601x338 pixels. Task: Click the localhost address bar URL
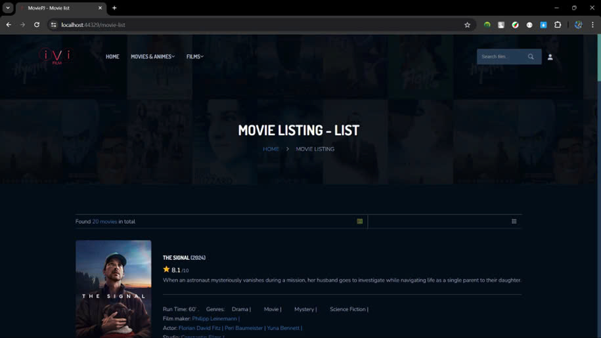tap(93, 25)
